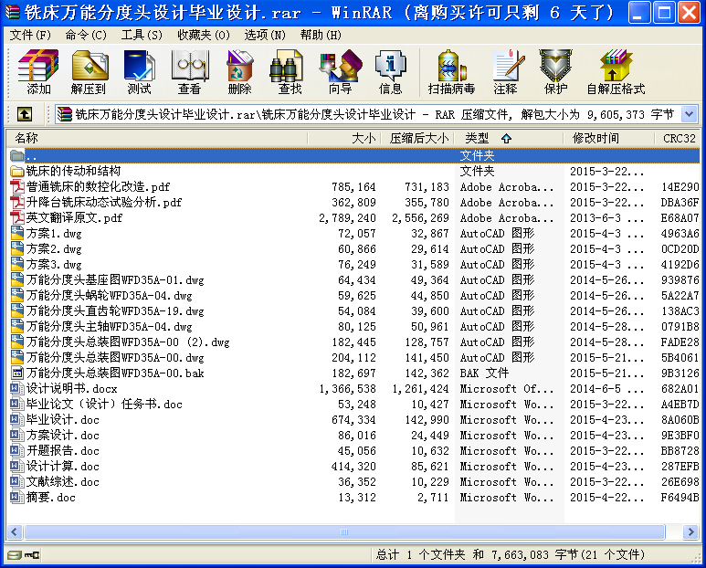Screen dimensions: 706x568
Task: Click the 测试 (Test) toolbar icon
Action: (x=139, y=72)
